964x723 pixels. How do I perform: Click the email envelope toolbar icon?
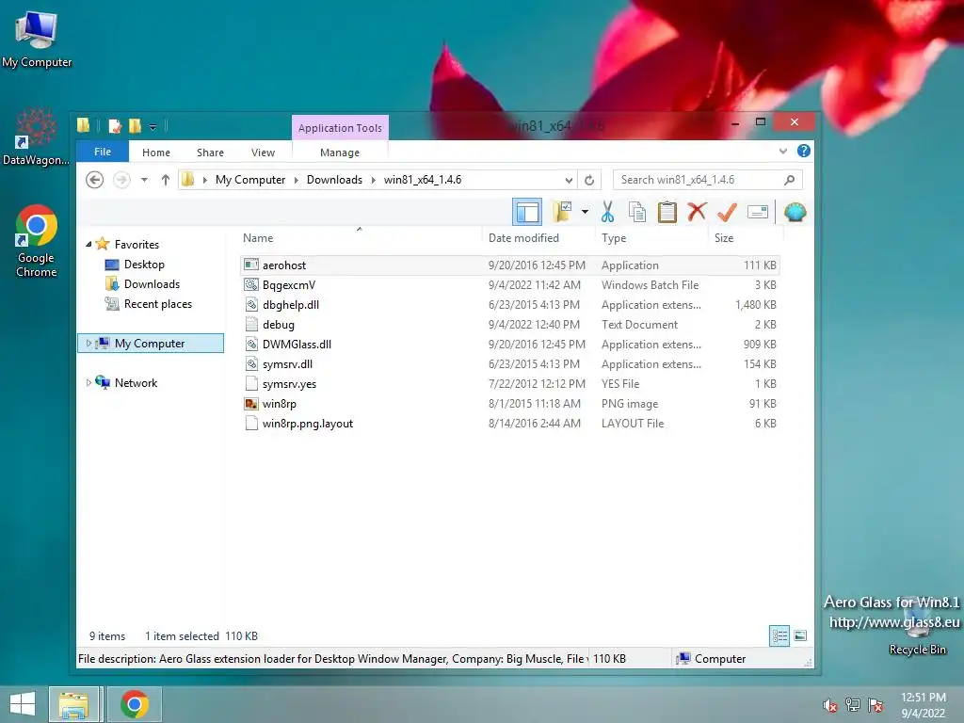pos(758,212)
